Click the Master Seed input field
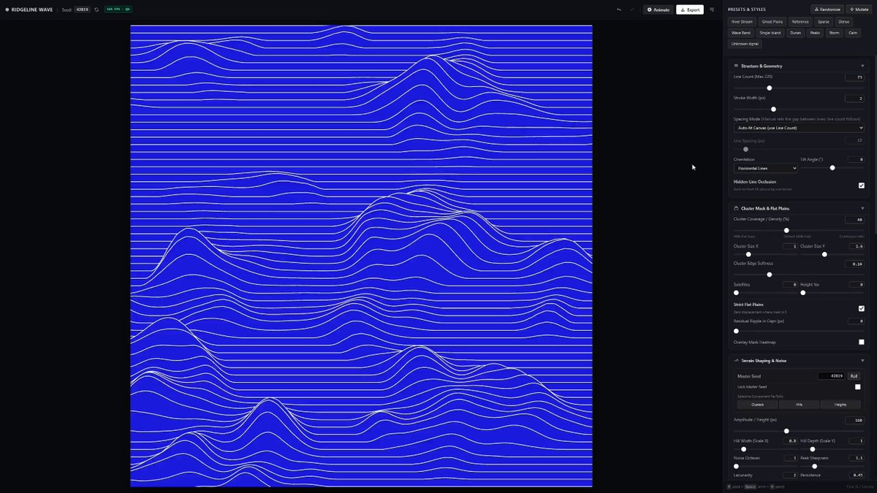Viewport: 877px width, 493px height. [x=832, y=376]
